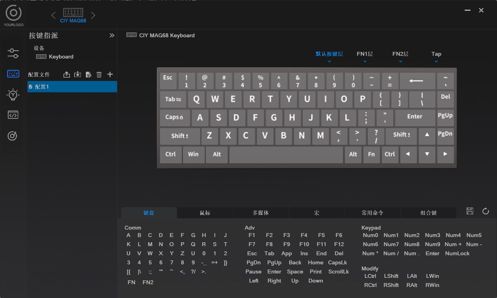
Task: Add a new profile with plus icon
Action: pyautogui.click(x=110, y=74)
